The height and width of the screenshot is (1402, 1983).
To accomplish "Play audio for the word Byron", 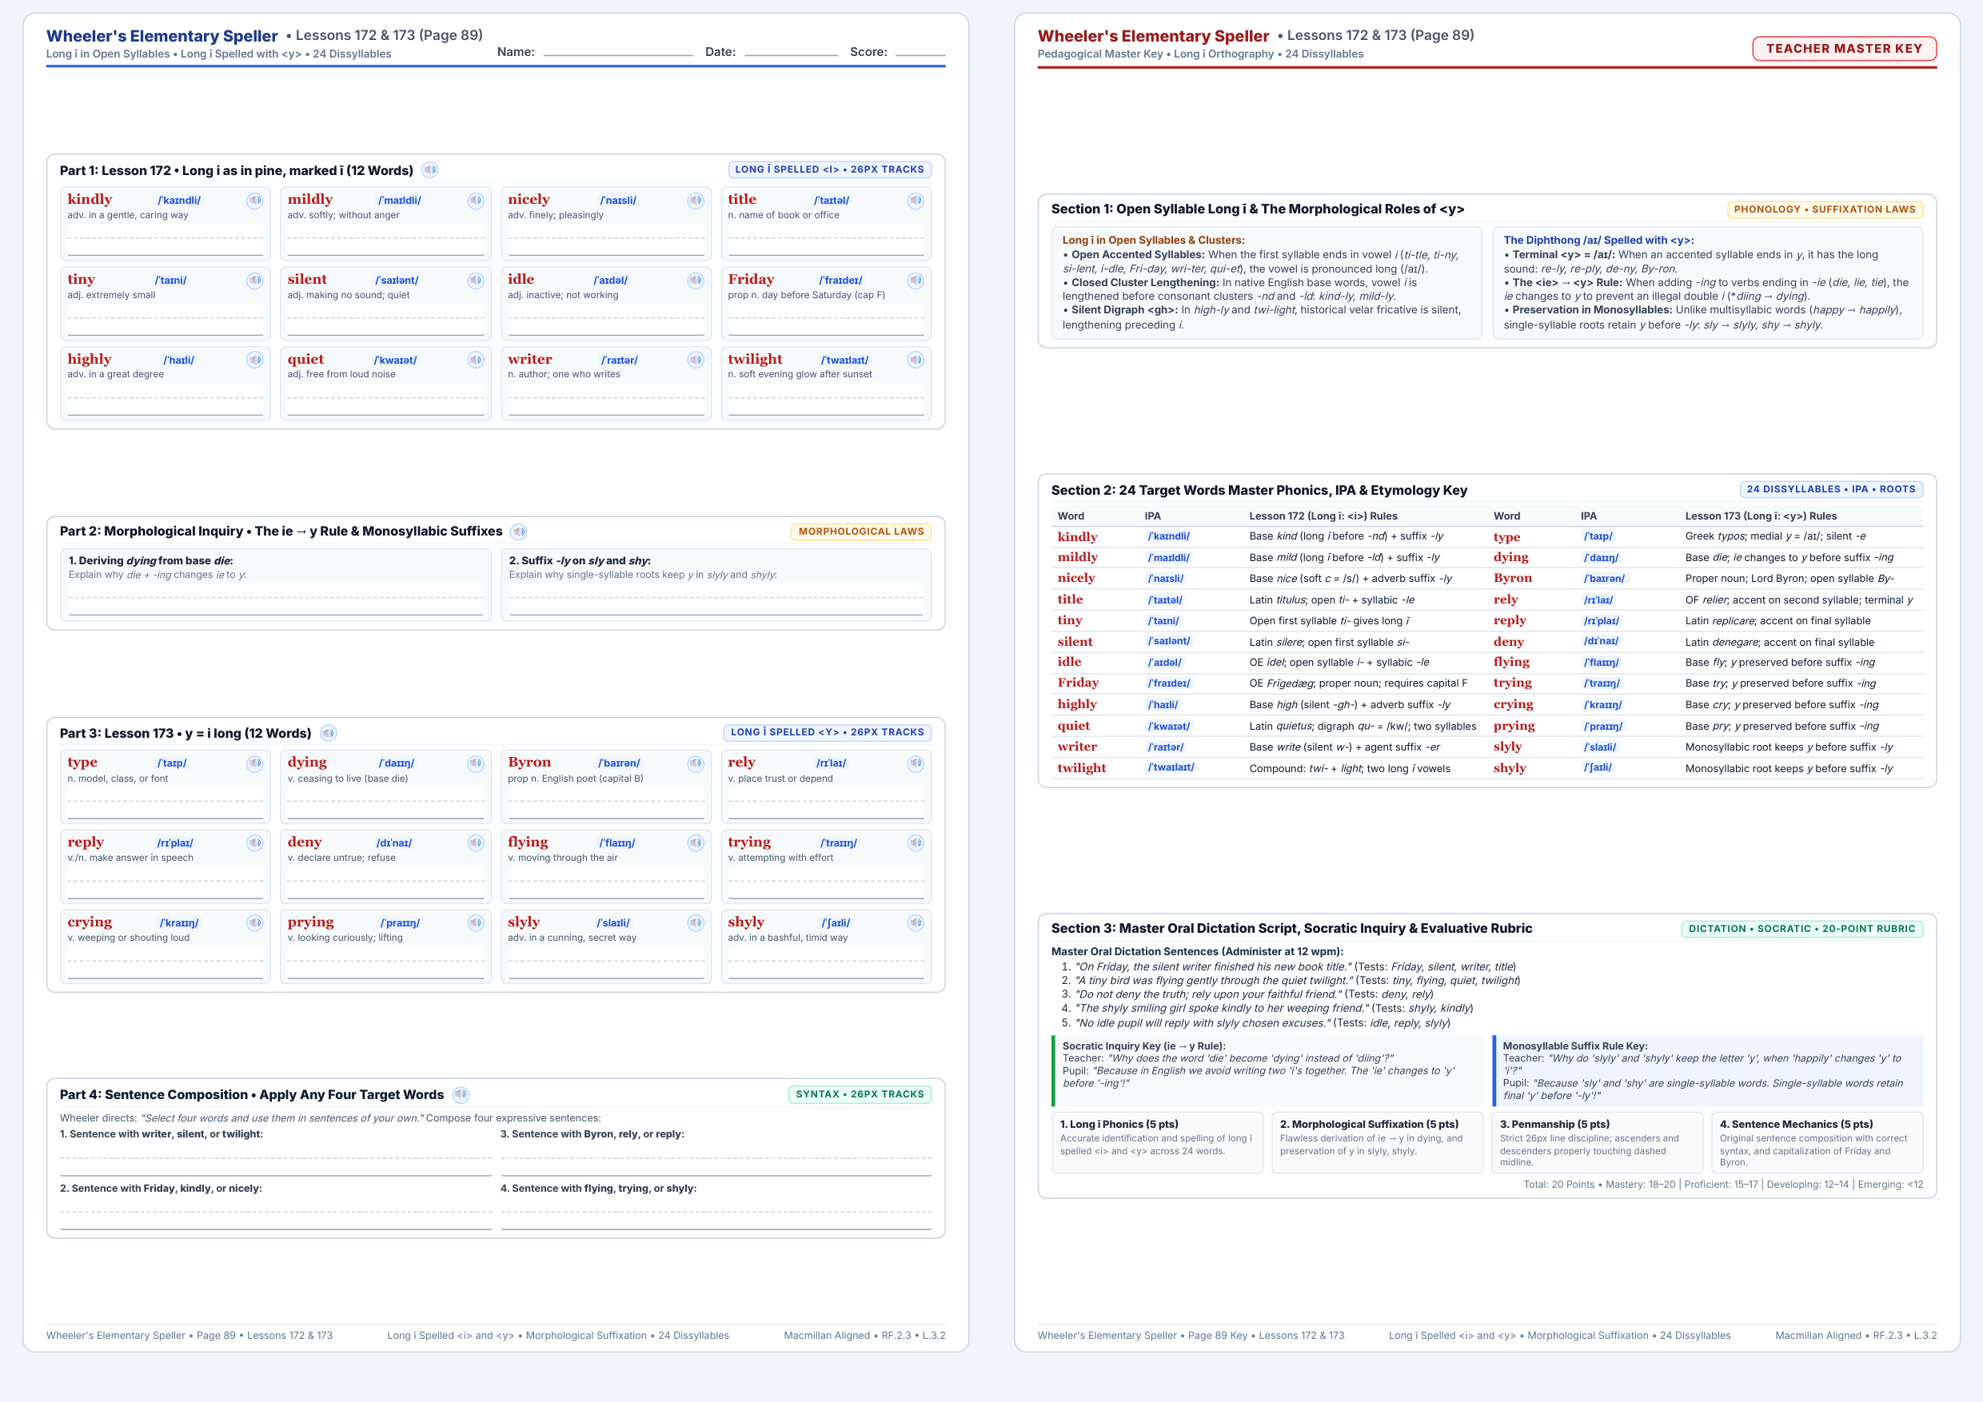I will click(x=696, y=763).
